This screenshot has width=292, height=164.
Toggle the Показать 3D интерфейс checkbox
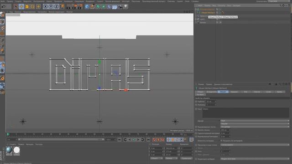coord(221,141)
